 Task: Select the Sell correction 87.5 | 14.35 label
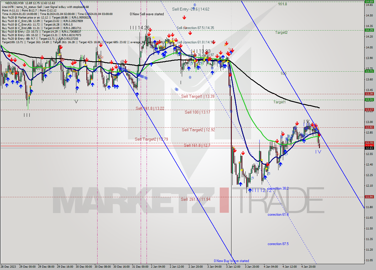tap(195, 28)
